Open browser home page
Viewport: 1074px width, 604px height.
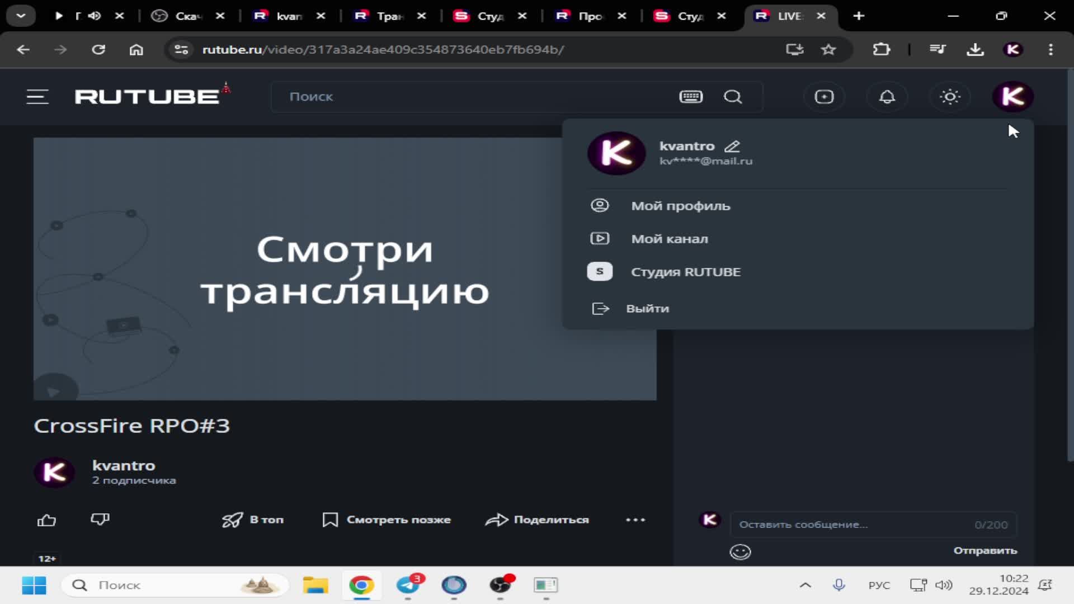tap(136, 50)
